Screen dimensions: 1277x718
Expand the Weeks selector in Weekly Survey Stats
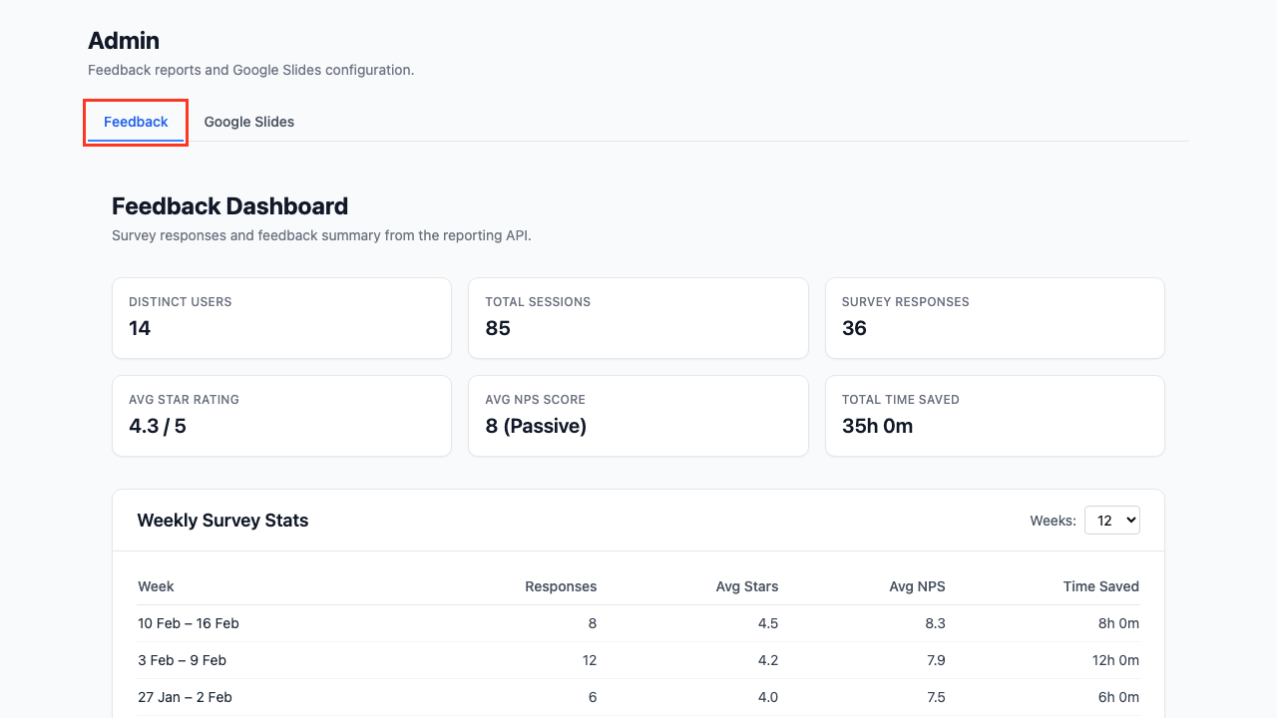pyautogui.click(x=1111, y=520)
